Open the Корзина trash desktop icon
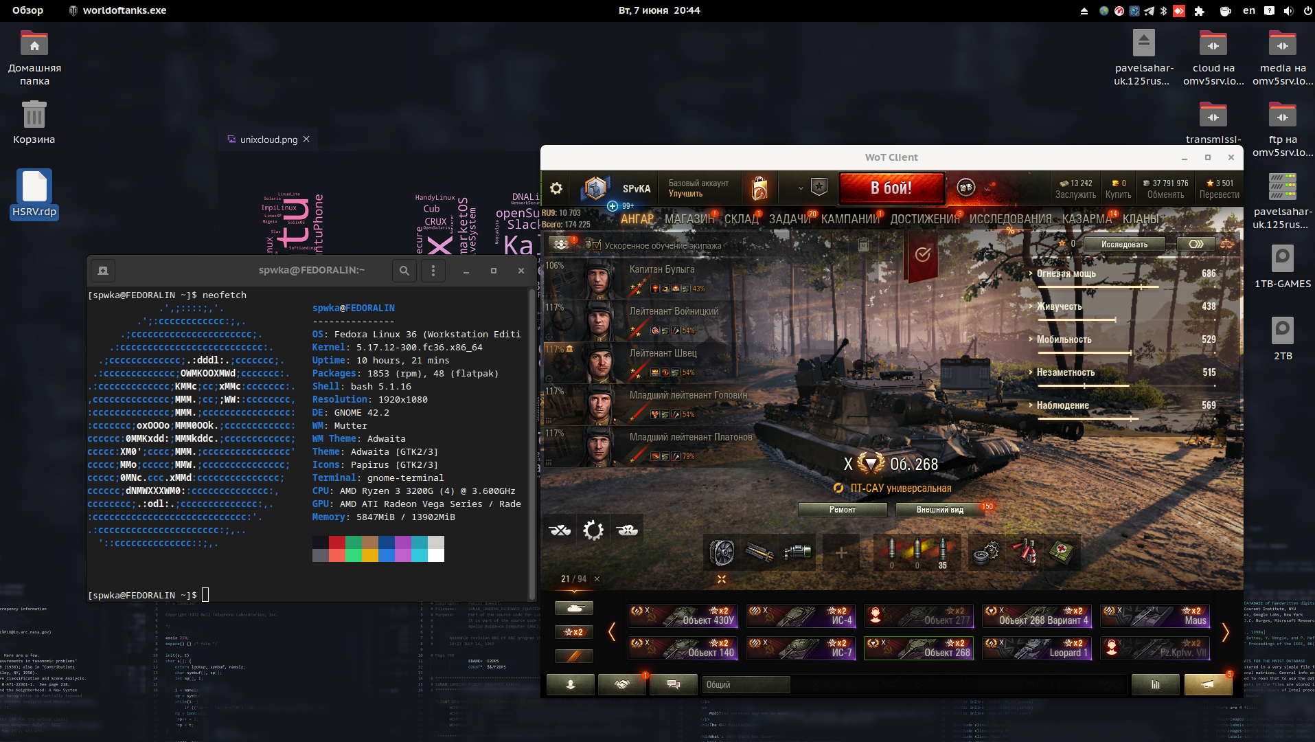1315x742 pixels. tap(34, 122)
